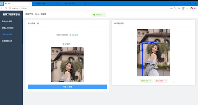Open 历史检测记录 in the sidebar
Image resolution: width=198 pixels, height=105 pixels.
click(x=7, y=41)
